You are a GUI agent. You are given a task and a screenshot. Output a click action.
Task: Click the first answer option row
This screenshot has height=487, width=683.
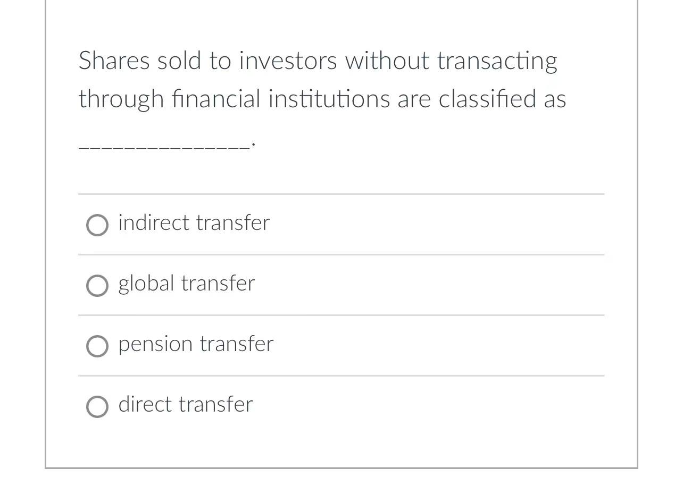point(340,224)
